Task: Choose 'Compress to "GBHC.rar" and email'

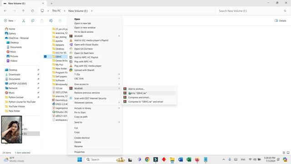Action: 149,102
